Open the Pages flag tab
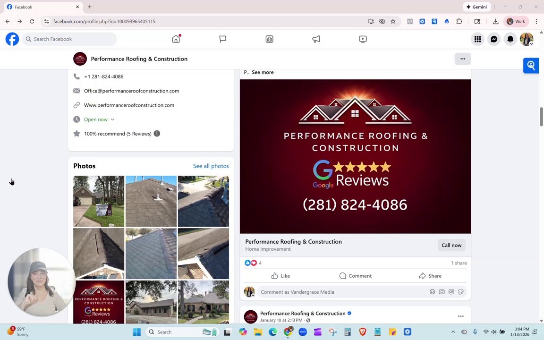Viewport: 544px width, 340px height. 223,39
